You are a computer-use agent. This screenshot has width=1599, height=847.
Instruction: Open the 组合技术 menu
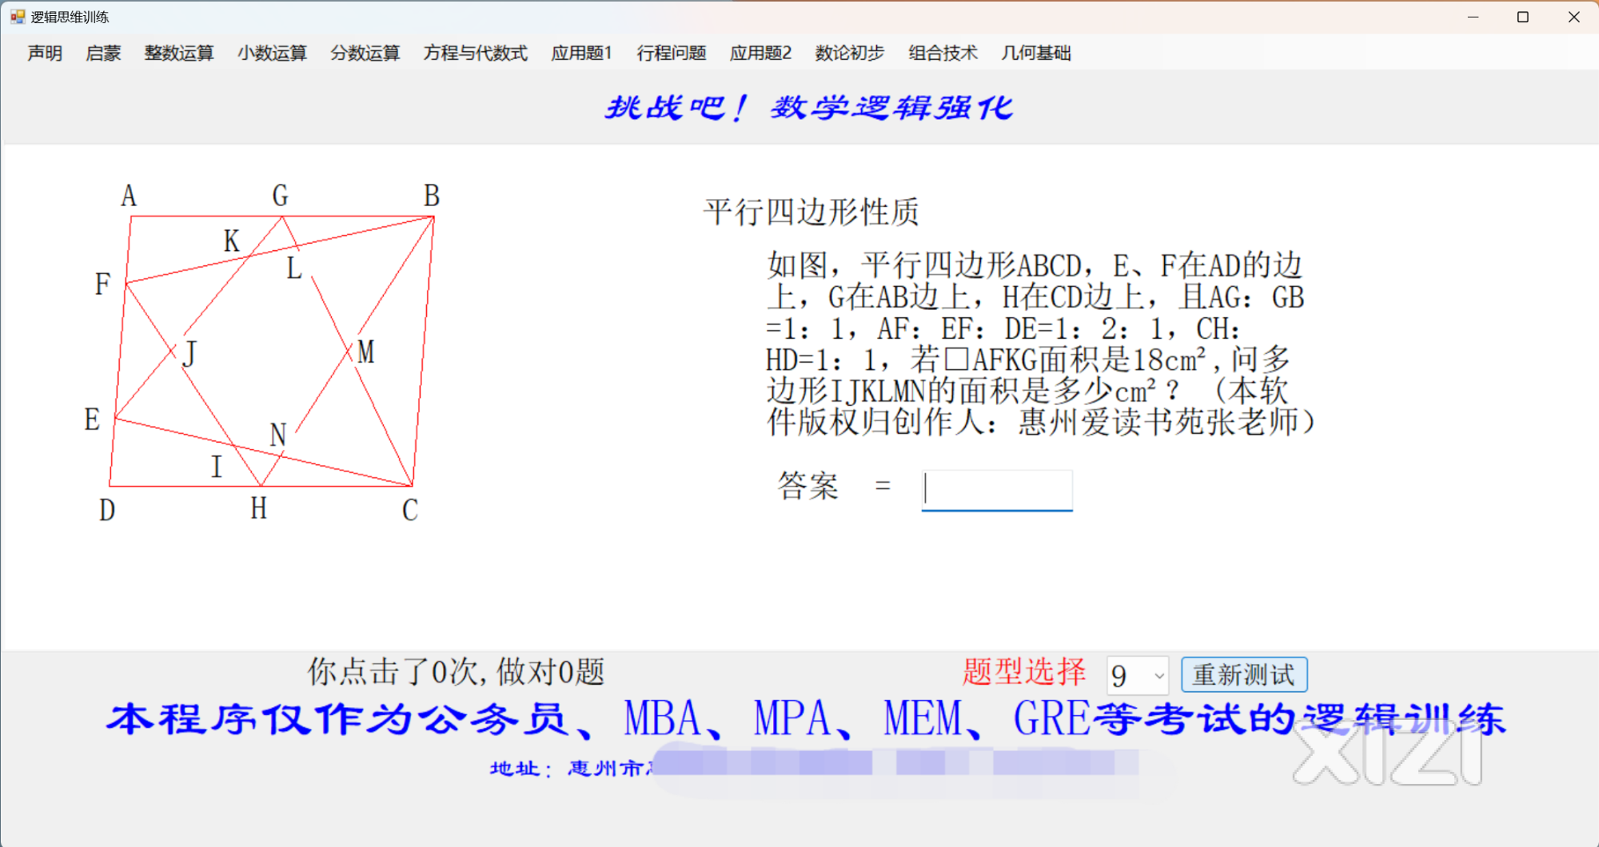pyautogui.click(x=943, y=53)
